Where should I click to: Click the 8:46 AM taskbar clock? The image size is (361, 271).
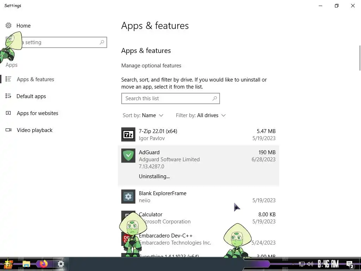click(x=328, y=264)
